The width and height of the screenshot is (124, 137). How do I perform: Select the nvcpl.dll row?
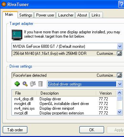click(64, 113)
